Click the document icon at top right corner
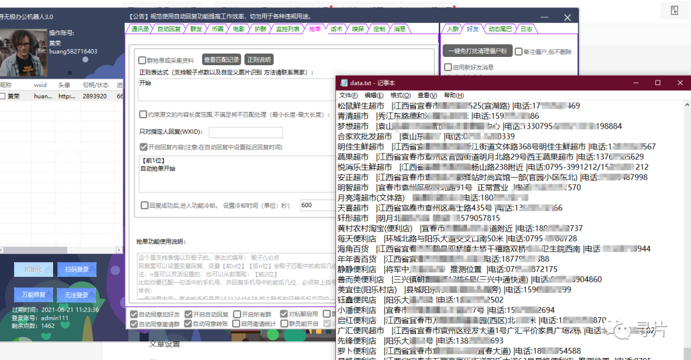 point(674,10)
